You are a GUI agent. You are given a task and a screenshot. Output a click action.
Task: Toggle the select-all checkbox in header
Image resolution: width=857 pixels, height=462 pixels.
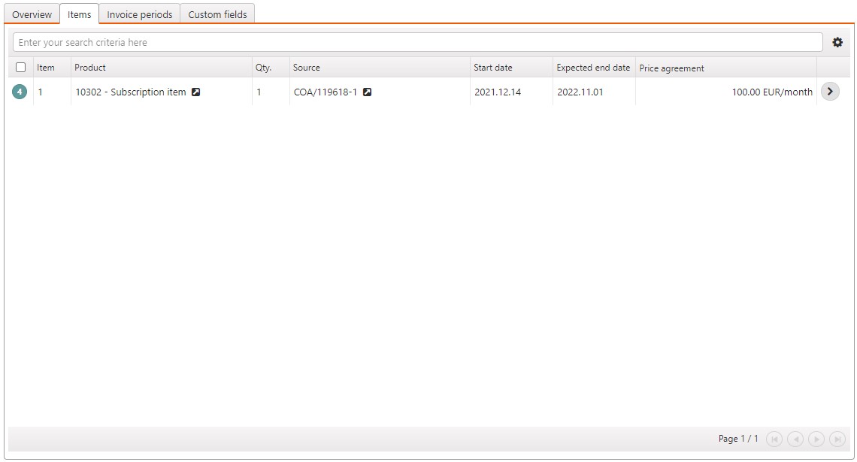21,68
